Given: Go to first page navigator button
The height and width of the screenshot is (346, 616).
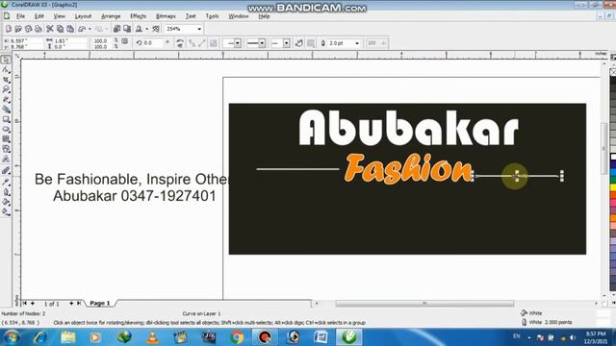Looking at the screenshot, I should pyautogui.click(x=25, y=304).
